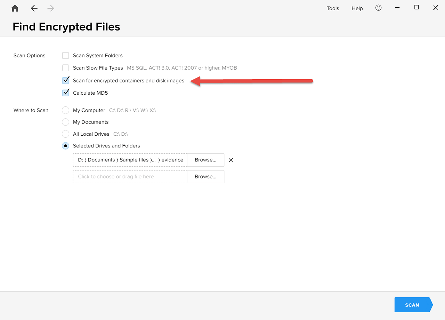This screenshot has height=320, width=445.
Task: Enable Scan Slow File Types
Action: point(65,67)
